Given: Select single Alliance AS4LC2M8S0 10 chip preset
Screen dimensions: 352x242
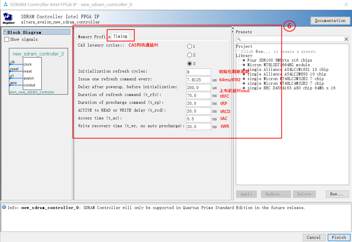Looking at the screenshot, I should click(x=287, y=74).
